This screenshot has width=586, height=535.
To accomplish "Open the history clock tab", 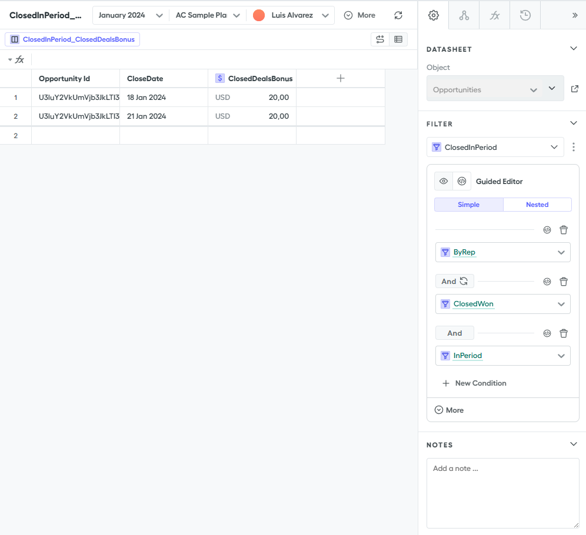I will pos(525,15).
